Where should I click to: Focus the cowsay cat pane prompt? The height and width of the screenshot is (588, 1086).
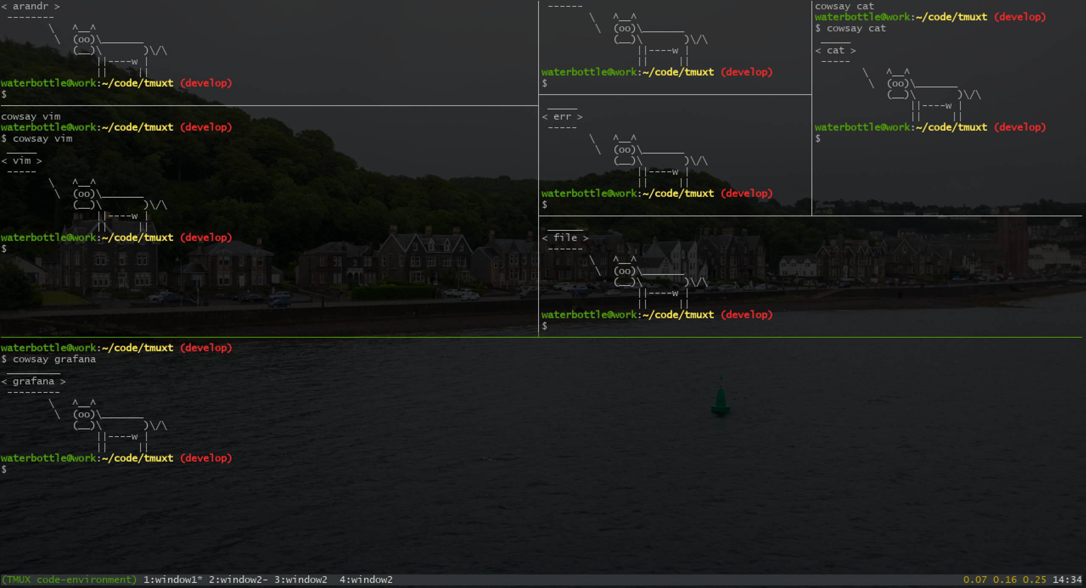(x=818, y=138)
